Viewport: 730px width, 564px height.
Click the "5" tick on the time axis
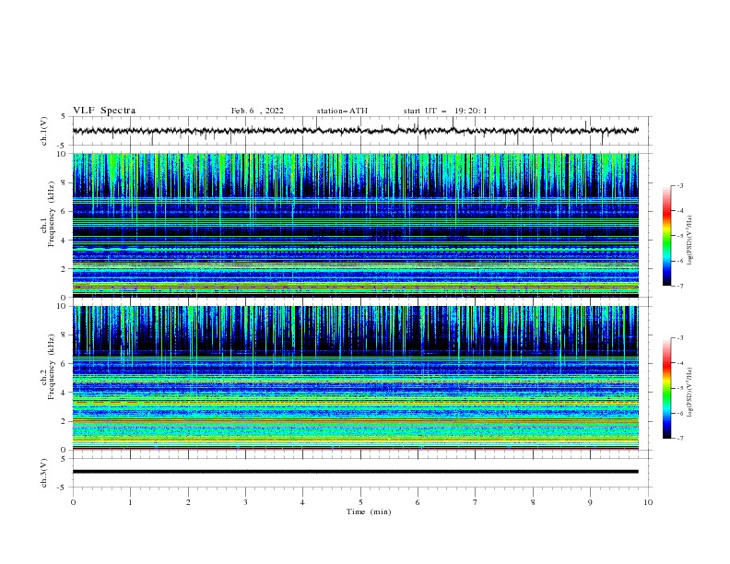pyautogui.click(x=360, y=502)
